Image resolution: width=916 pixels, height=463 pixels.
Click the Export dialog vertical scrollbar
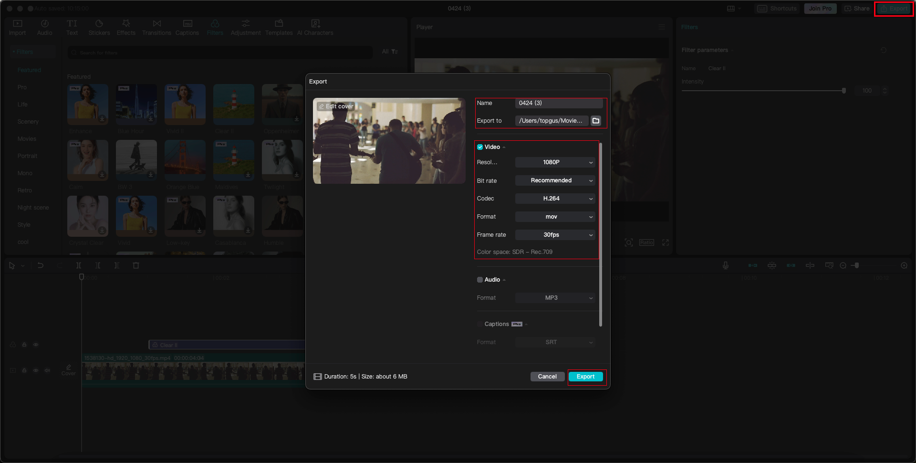click(600, 234)
